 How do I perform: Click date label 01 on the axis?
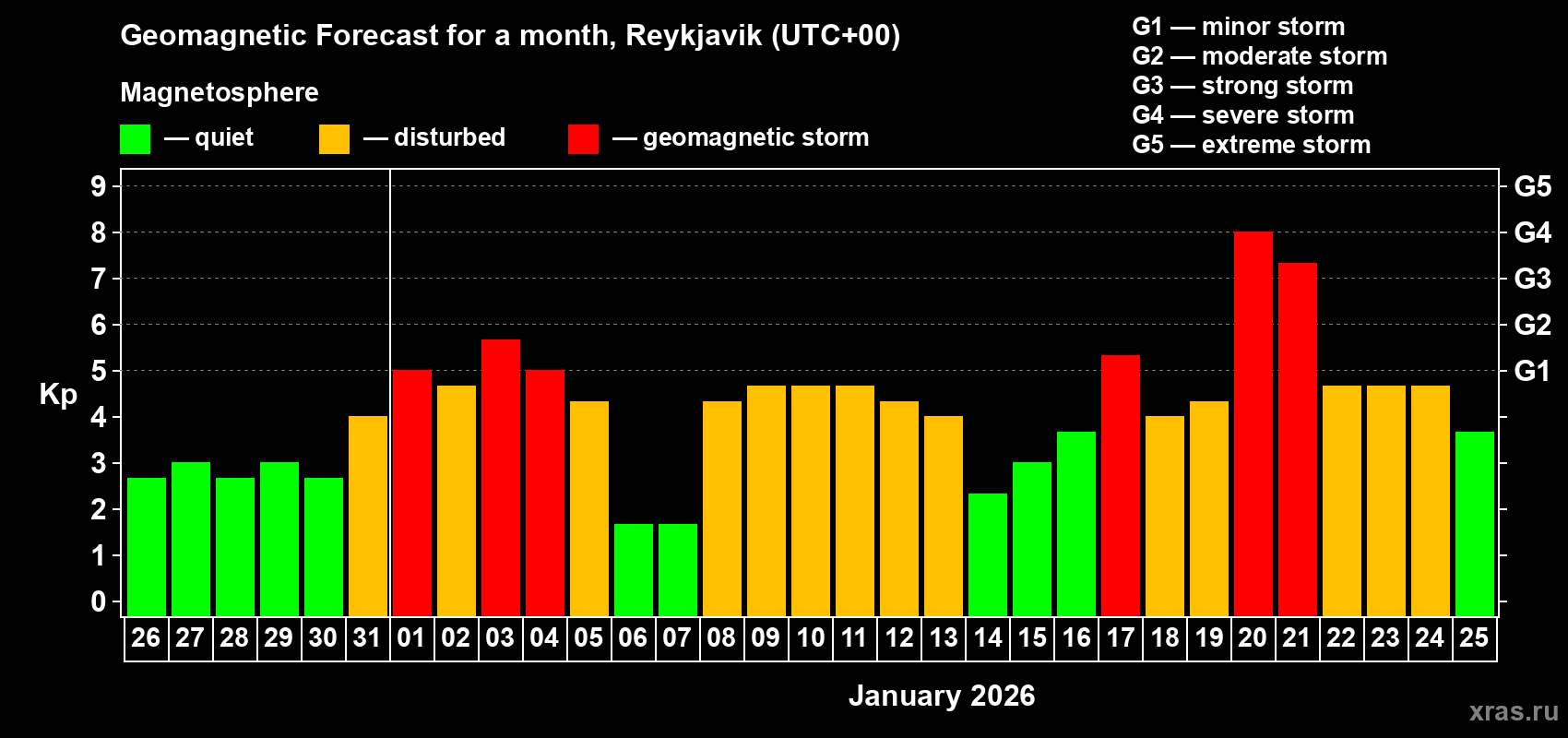point(411,638)
